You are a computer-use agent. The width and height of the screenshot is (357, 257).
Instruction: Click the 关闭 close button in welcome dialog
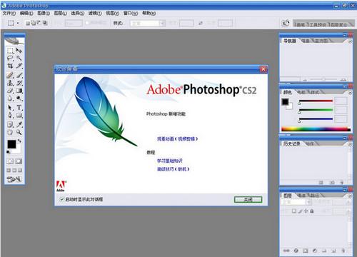coord(248,199)
